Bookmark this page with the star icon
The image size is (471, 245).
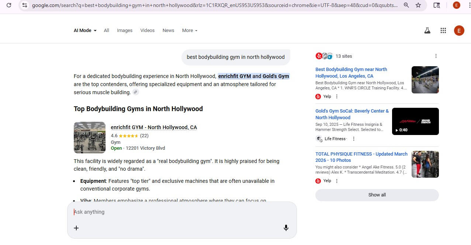point(418,5)
